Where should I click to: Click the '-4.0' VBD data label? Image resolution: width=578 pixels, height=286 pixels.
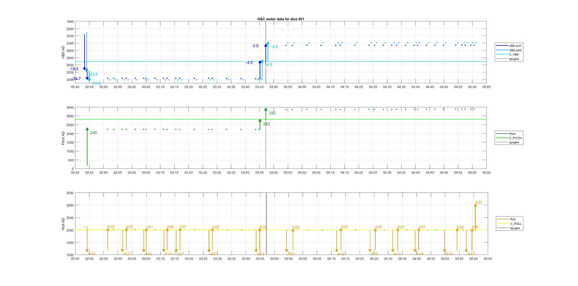click(249, 63)
